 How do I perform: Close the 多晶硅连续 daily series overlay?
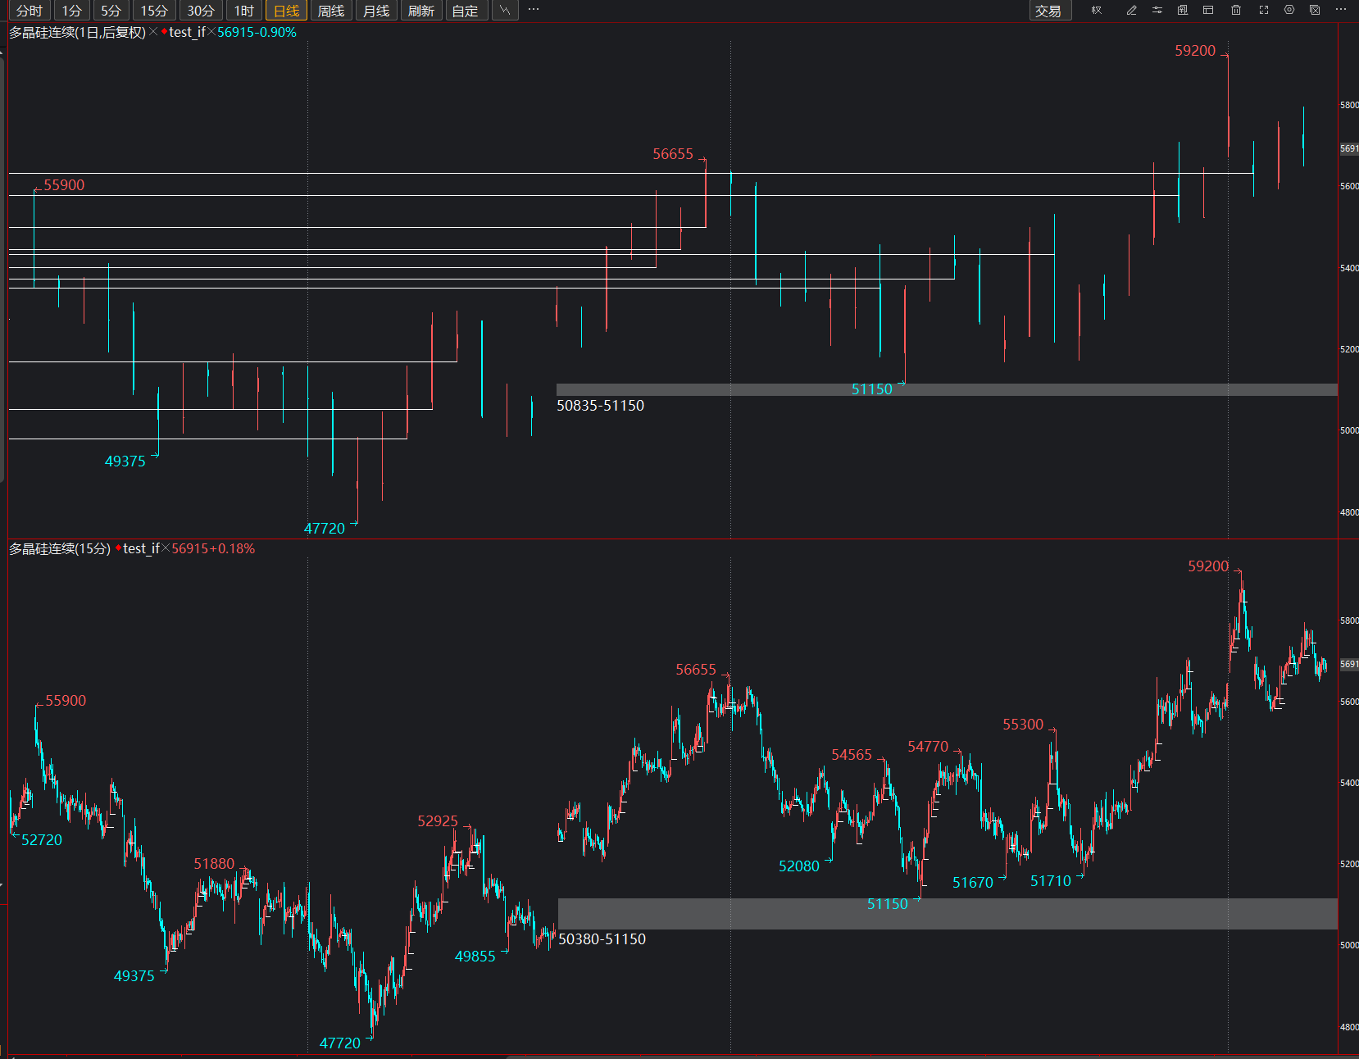[153, 32]
